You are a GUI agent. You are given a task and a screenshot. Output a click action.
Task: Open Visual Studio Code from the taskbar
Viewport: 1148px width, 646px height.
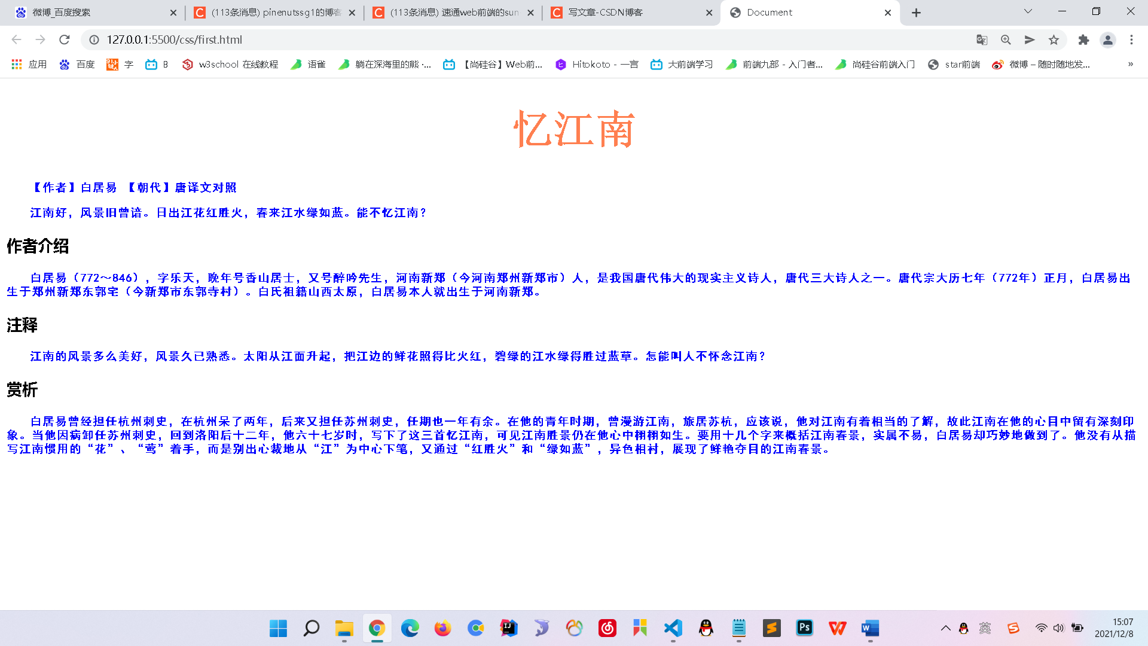673,628
